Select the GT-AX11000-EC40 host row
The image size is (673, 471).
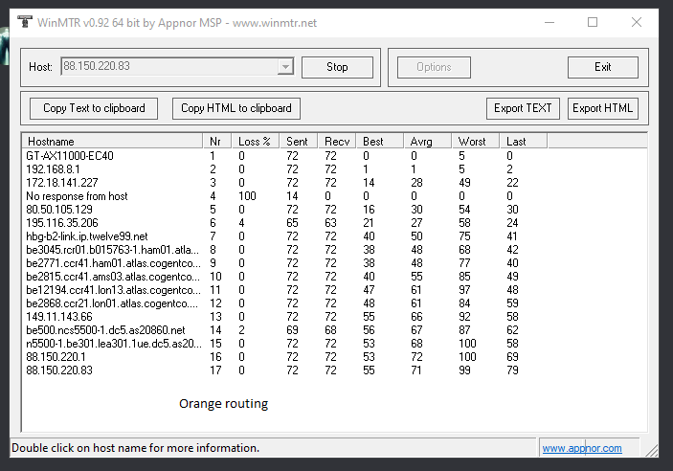(70, 156)
